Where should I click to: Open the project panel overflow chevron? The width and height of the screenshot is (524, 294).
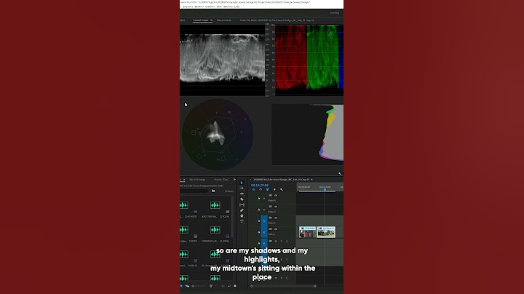click(x=234, y=180)
